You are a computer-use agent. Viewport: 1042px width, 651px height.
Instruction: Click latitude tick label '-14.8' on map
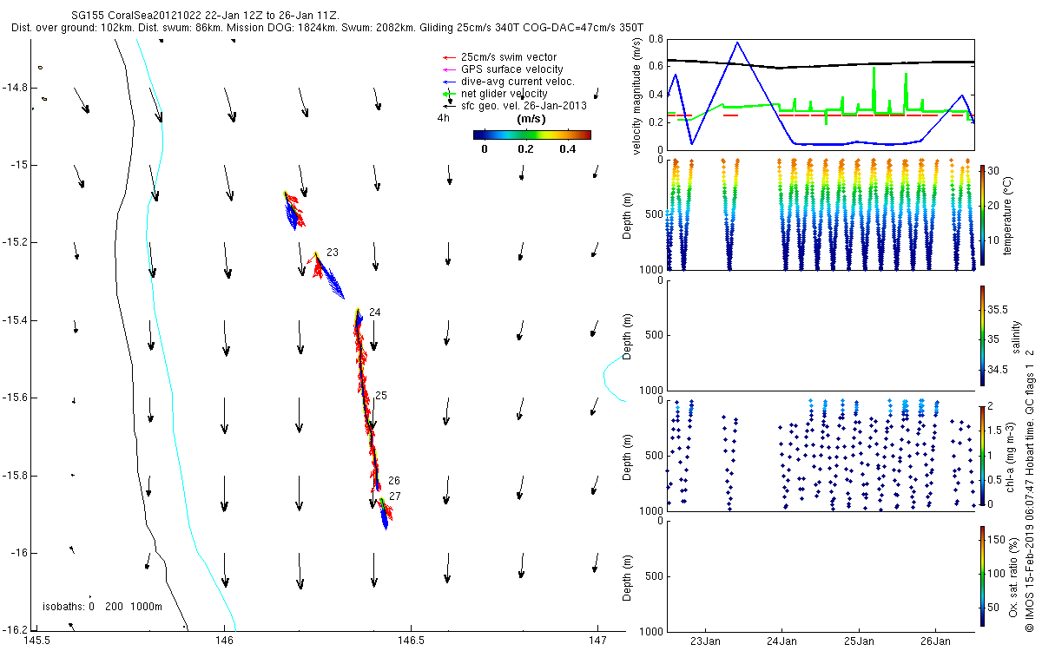[x=16, y=87]
